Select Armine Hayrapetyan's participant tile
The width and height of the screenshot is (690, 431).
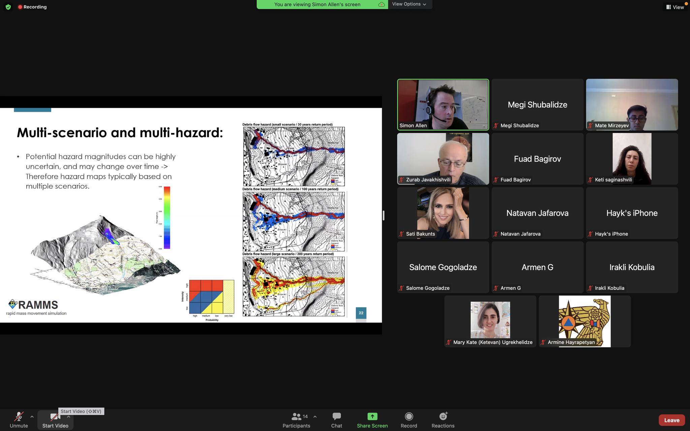[585, 321]
